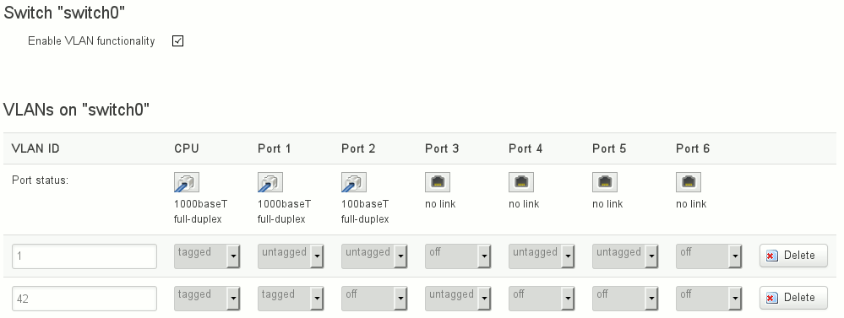Click the CPU port connected link icon
844x318 pixels.
coord(186,183)
